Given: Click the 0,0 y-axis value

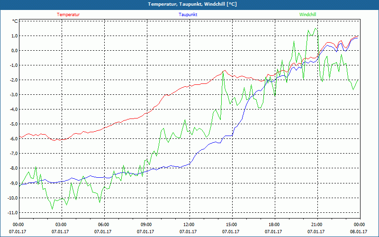Looking at the screenshot, I should click(14, 51).
